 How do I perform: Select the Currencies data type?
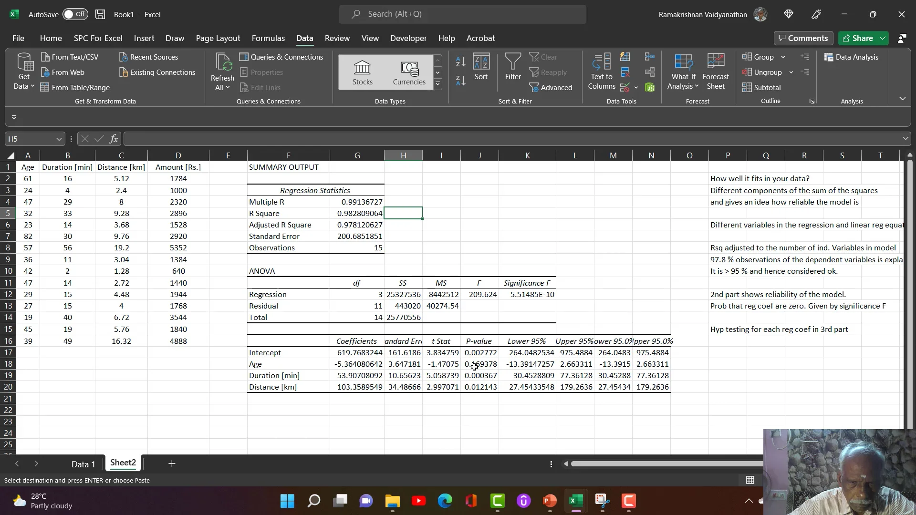[409, 72]
